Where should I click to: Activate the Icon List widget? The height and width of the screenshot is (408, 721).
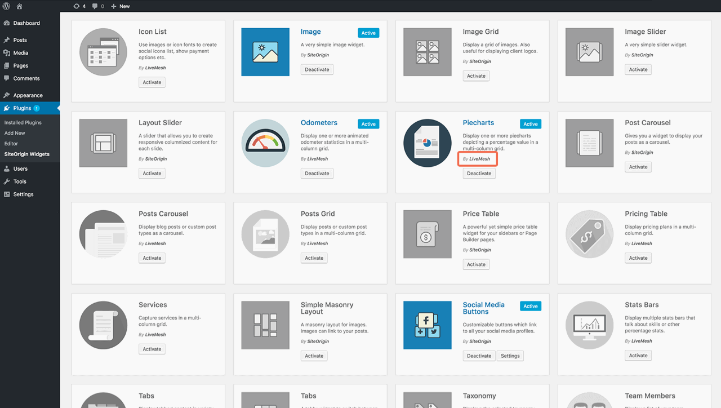pos(152,82)
